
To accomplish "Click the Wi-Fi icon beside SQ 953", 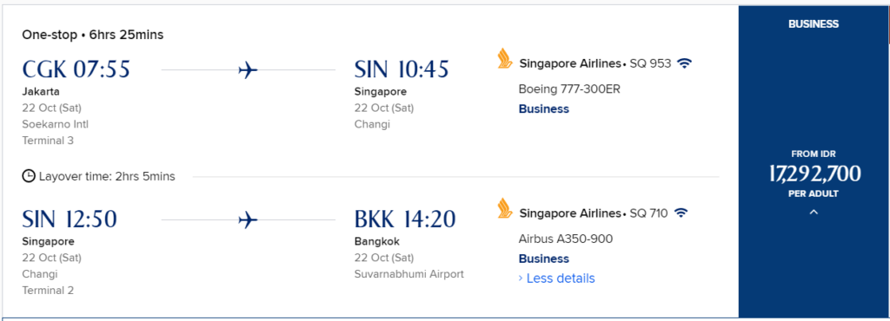I will pyautogui.click(x=685, y=63).
